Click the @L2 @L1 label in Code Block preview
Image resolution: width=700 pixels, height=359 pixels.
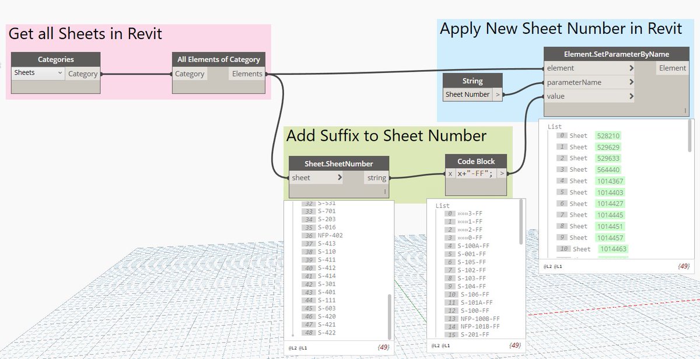(441, 346)
